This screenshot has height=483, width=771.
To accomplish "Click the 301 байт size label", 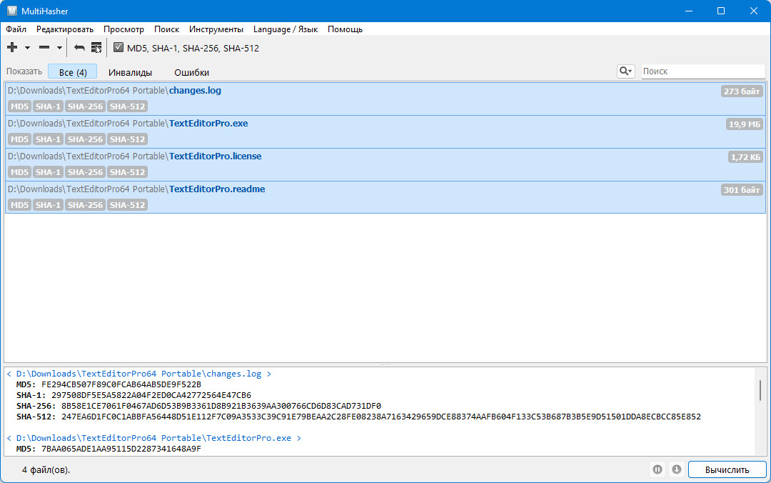I will pos(742,189).
